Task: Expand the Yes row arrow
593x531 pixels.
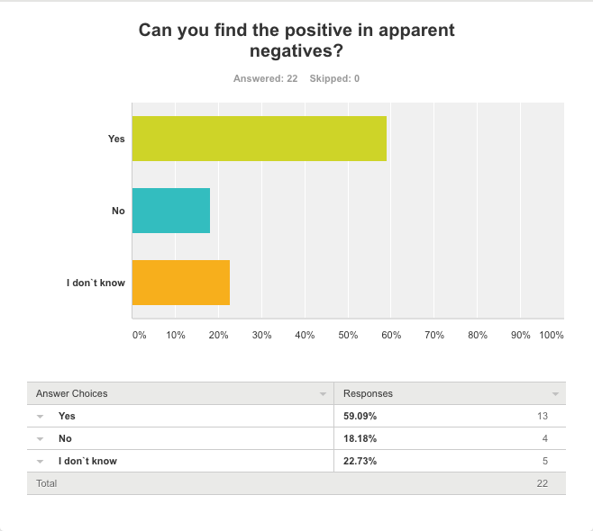Action: pyautogui.click(x=41, y=416)
